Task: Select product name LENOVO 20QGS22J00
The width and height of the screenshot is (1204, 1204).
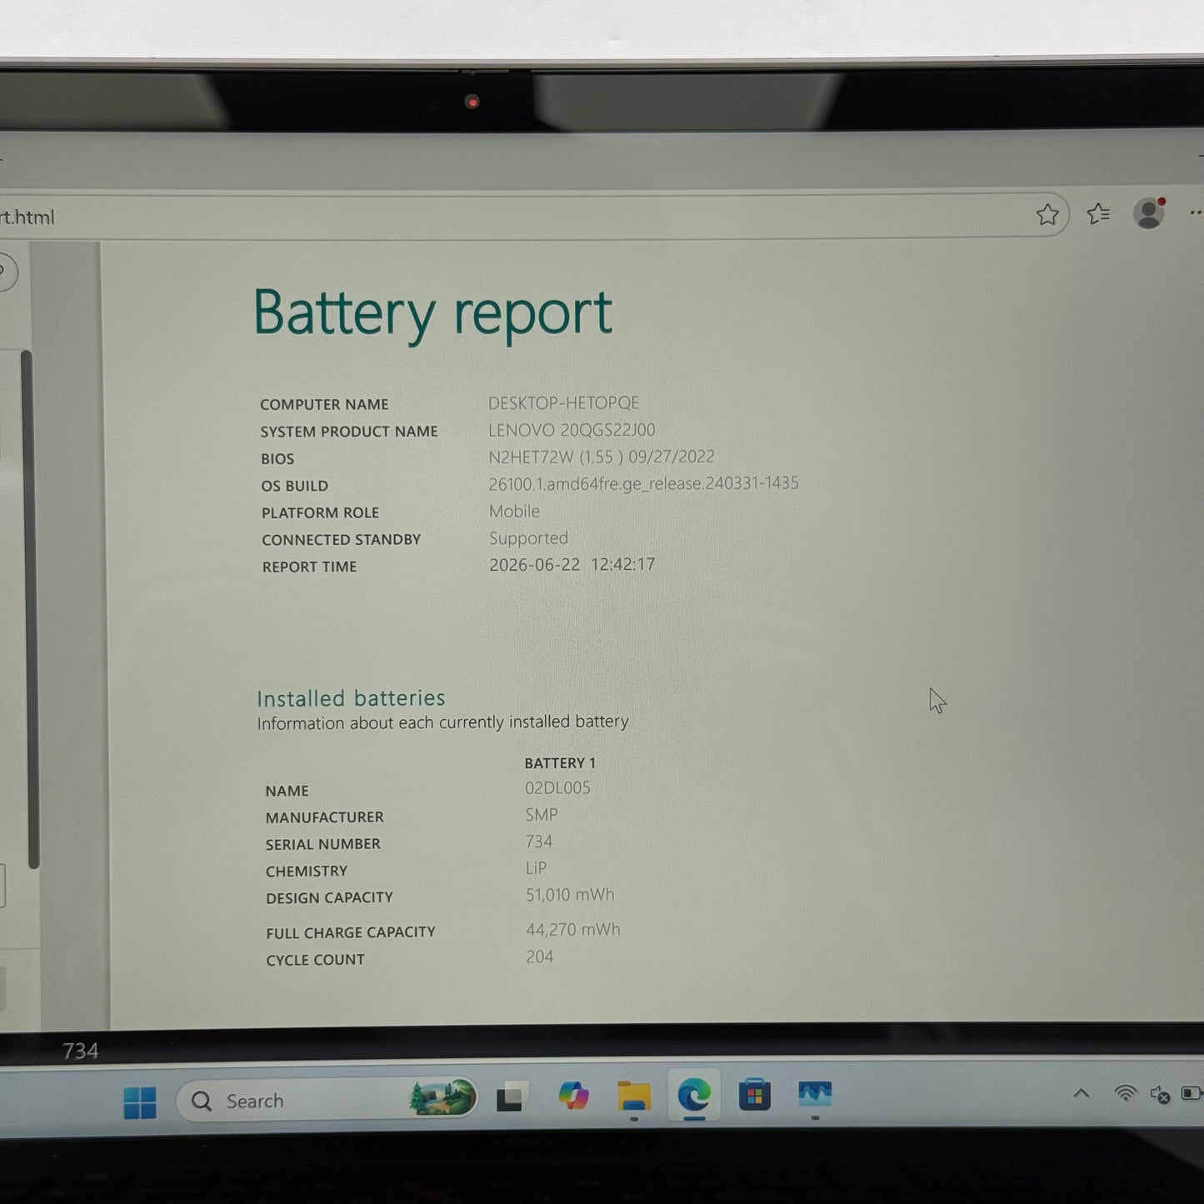Action: click(x=572, y=430)
